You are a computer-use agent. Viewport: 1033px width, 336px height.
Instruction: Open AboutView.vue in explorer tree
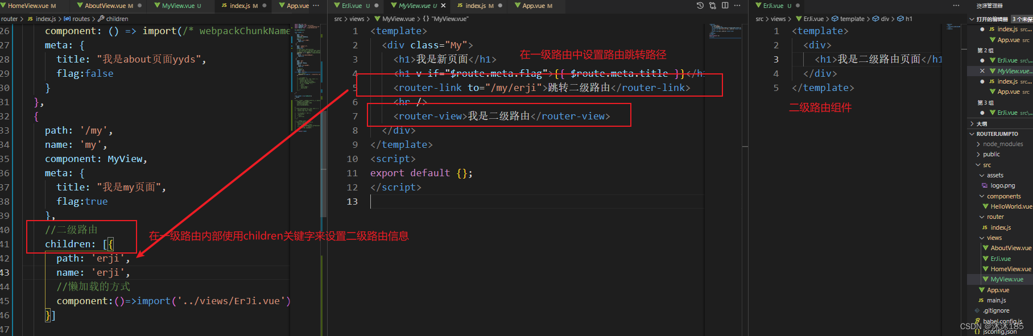pos(1000,248)
